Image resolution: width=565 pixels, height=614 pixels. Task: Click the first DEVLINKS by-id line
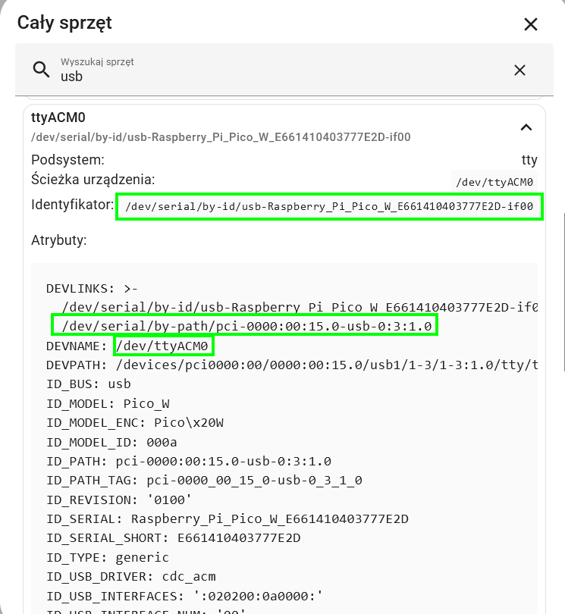(300, 307)
